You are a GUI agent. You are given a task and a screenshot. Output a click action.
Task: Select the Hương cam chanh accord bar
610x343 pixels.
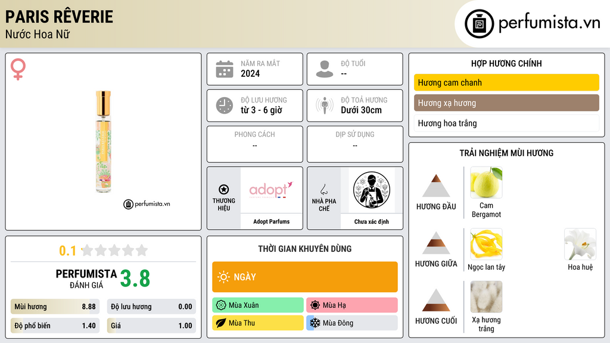(x=506, y=82)
